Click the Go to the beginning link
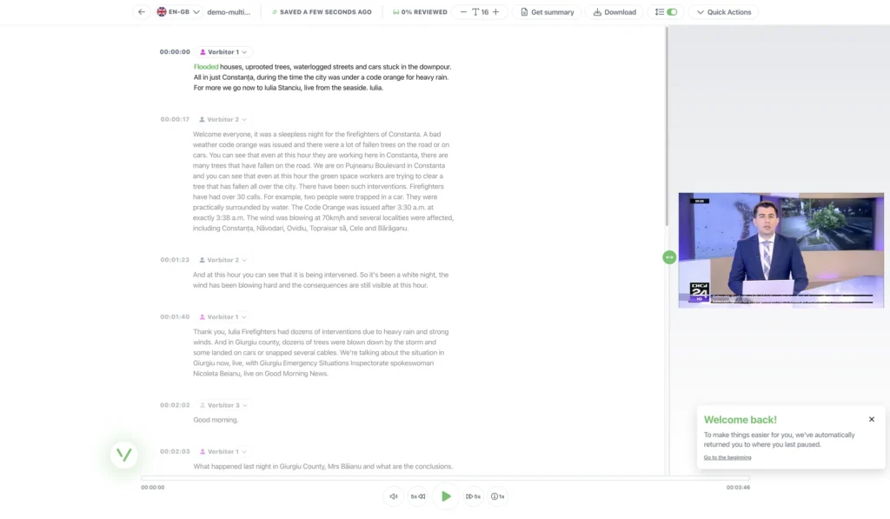890x519 pixels. (x=727, y=456)
